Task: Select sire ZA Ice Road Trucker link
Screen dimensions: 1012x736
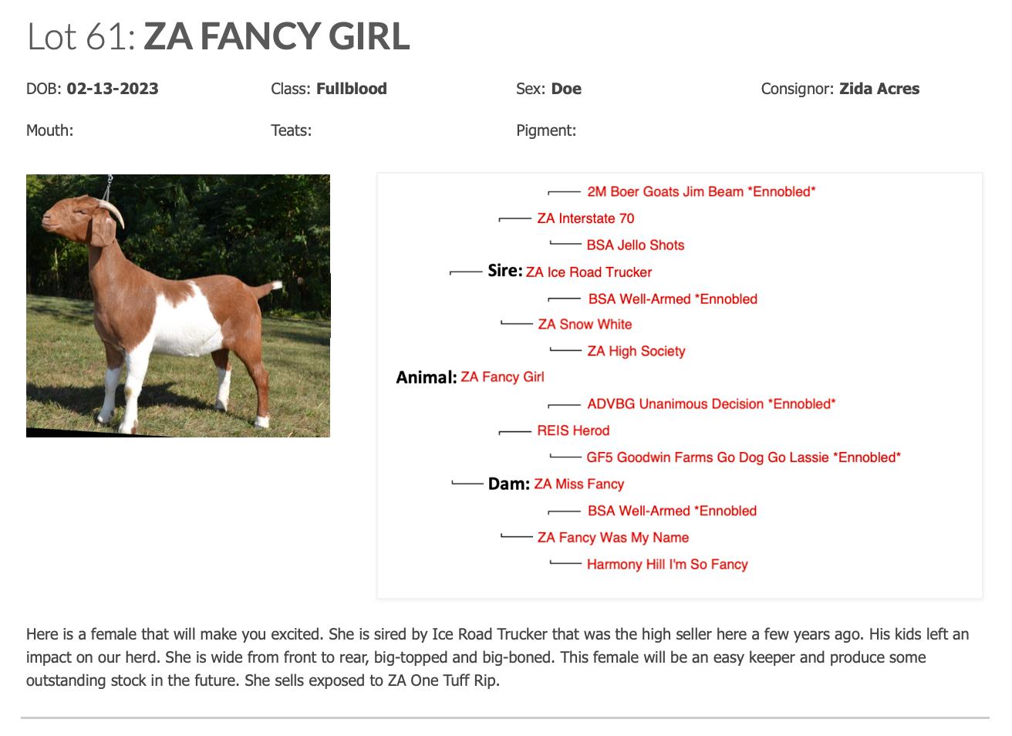Action: (x=589, y=272)
